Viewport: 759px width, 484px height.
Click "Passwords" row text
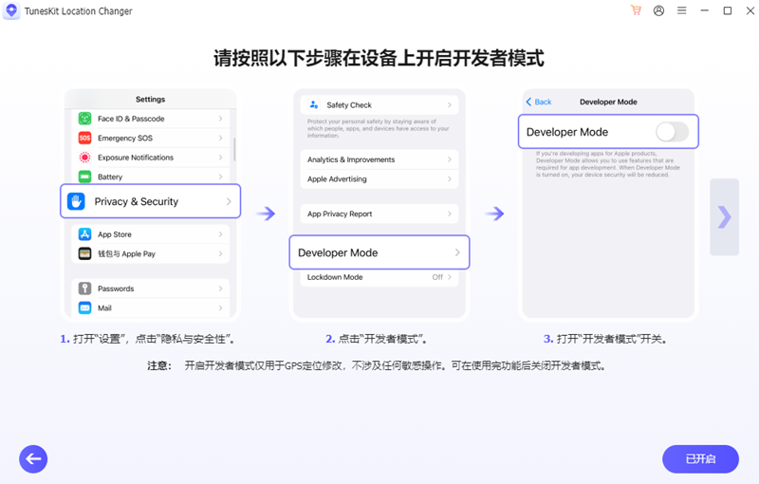click(x=116, y=289)
